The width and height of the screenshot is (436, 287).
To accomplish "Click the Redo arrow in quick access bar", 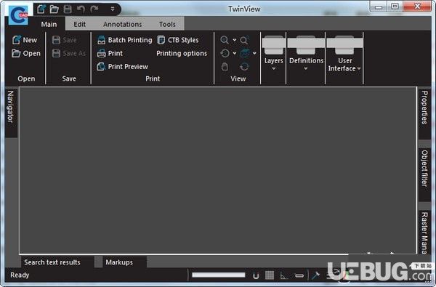I will pyautogui.click(x=94, y=9).
